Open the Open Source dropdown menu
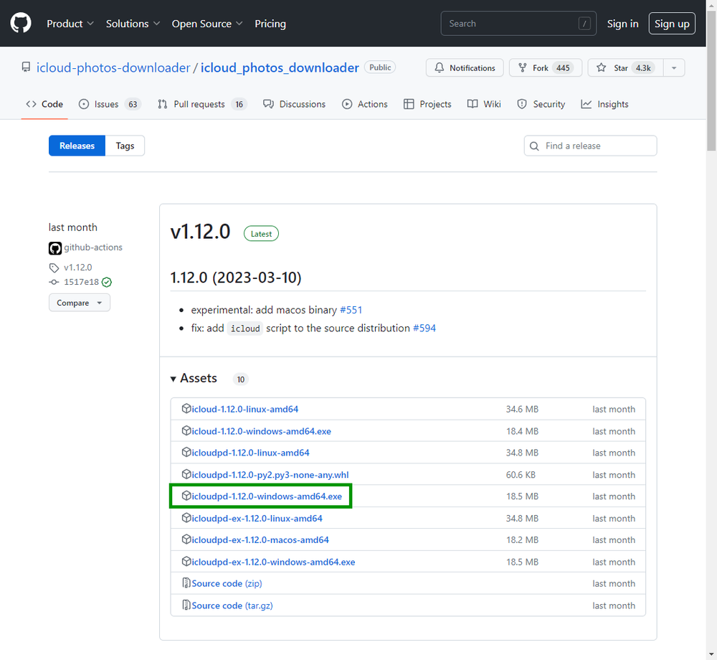This screenshot has height=660, width=717. click(206, 24)
